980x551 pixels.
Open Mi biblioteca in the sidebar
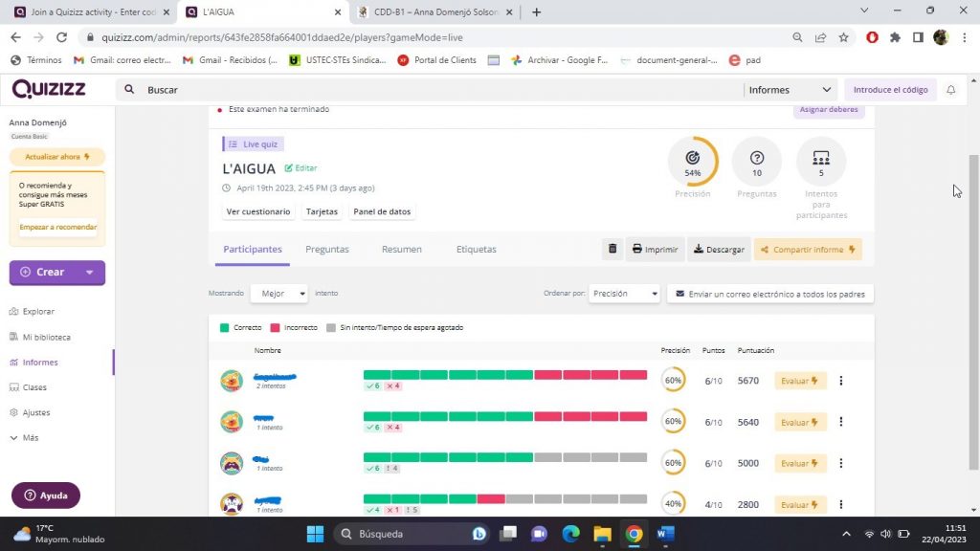[46, 337]
